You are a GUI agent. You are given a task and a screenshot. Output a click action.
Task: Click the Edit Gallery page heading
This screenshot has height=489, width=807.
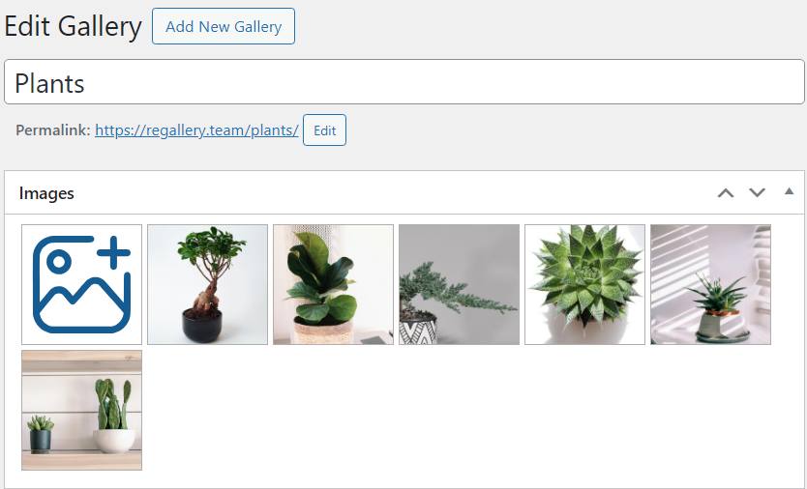[x=74, y=26]
